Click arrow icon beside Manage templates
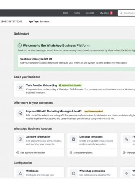The image size is (135, 187). coord(71,153)
